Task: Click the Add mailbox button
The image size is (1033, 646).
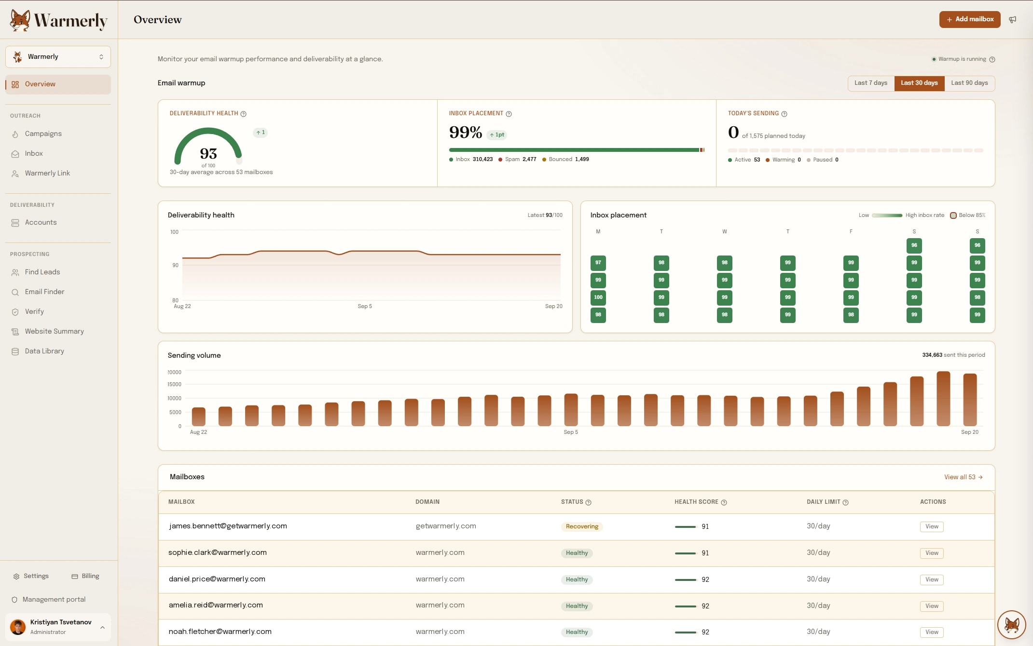Action: pyautogui.click(x=970, y=19)
